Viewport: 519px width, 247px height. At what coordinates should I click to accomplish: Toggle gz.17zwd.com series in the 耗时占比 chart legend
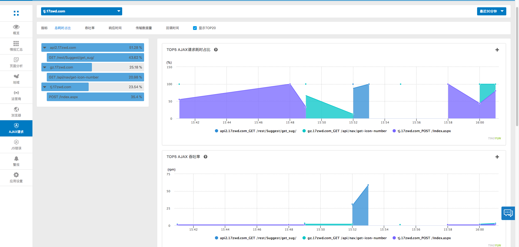tap(344, 131)
